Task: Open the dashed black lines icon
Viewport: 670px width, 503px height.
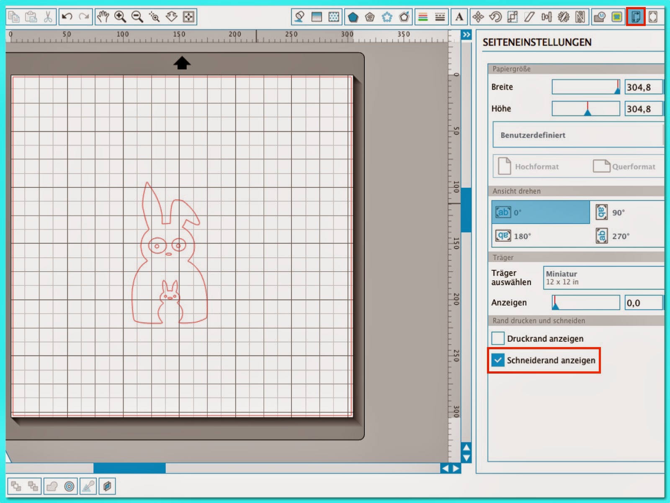Action: (440, 17)
